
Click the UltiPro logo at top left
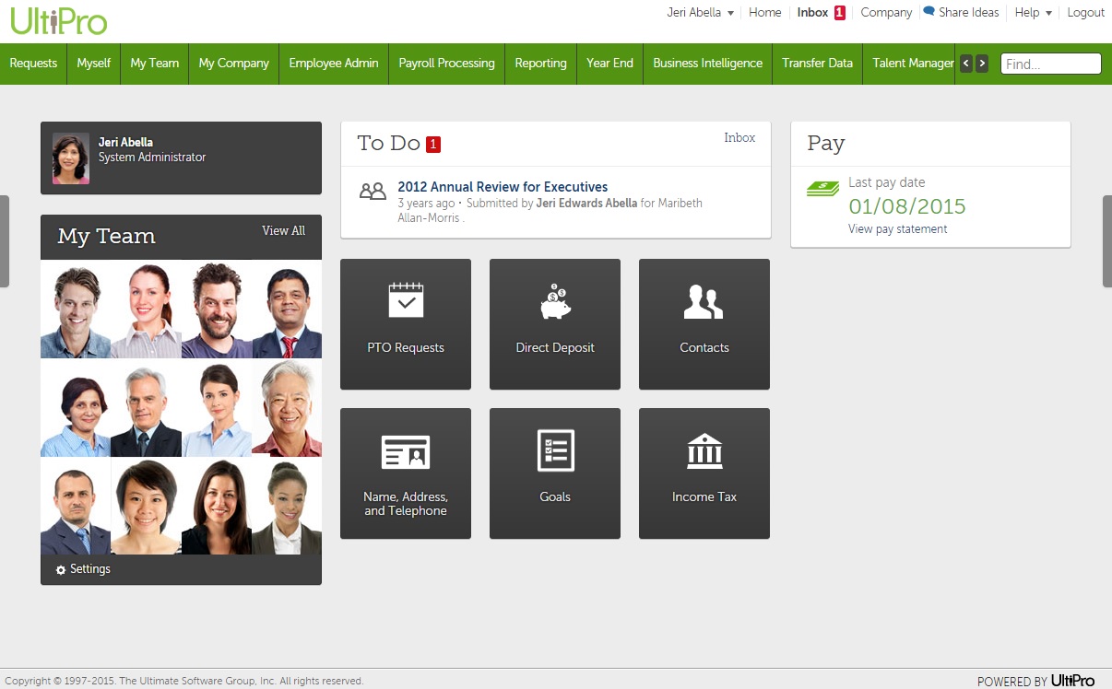coord(59,20)
